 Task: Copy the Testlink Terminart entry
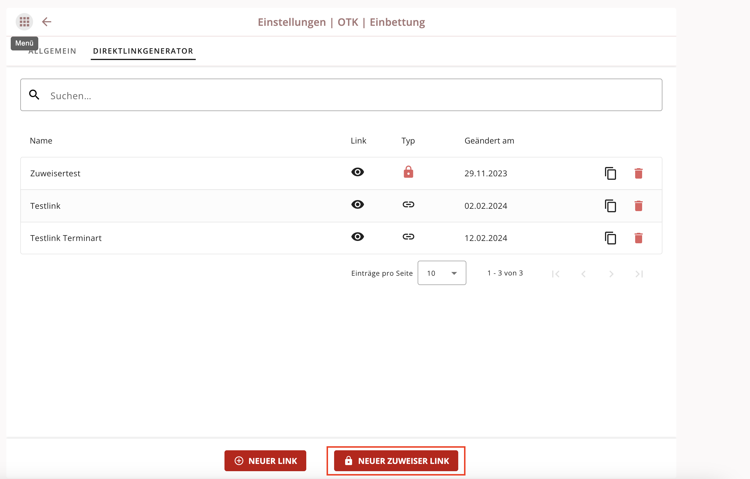point(610,238)
